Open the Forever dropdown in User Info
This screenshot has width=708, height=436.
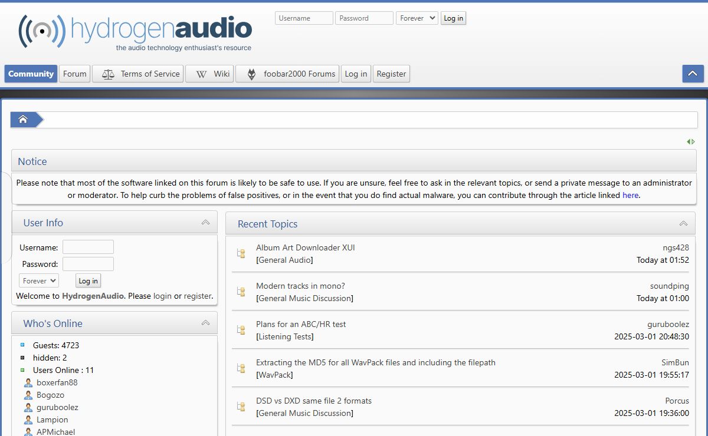(39, 281)
